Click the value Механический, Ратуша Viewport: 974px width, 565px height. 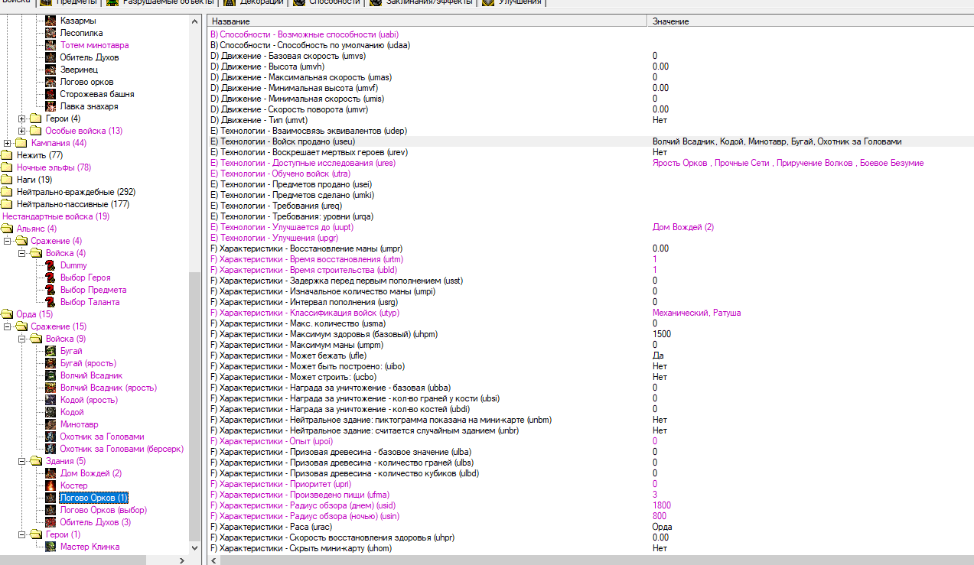(696, 313)
